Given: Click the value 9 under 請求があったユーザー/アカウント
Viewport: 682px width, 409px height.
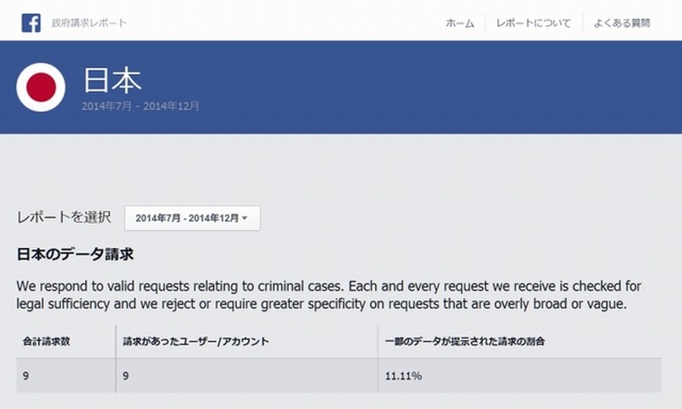Looking at the screenshot, I should (126, 374).
